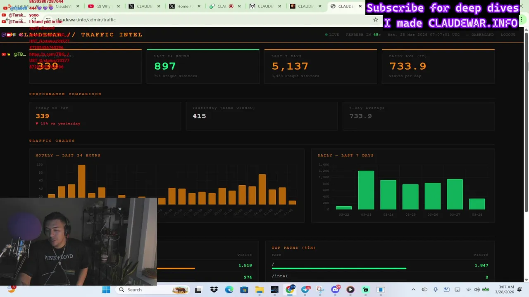Open Wi-Fi network settings in tray
The image size is (529, 297).
[x=468, y=290]
